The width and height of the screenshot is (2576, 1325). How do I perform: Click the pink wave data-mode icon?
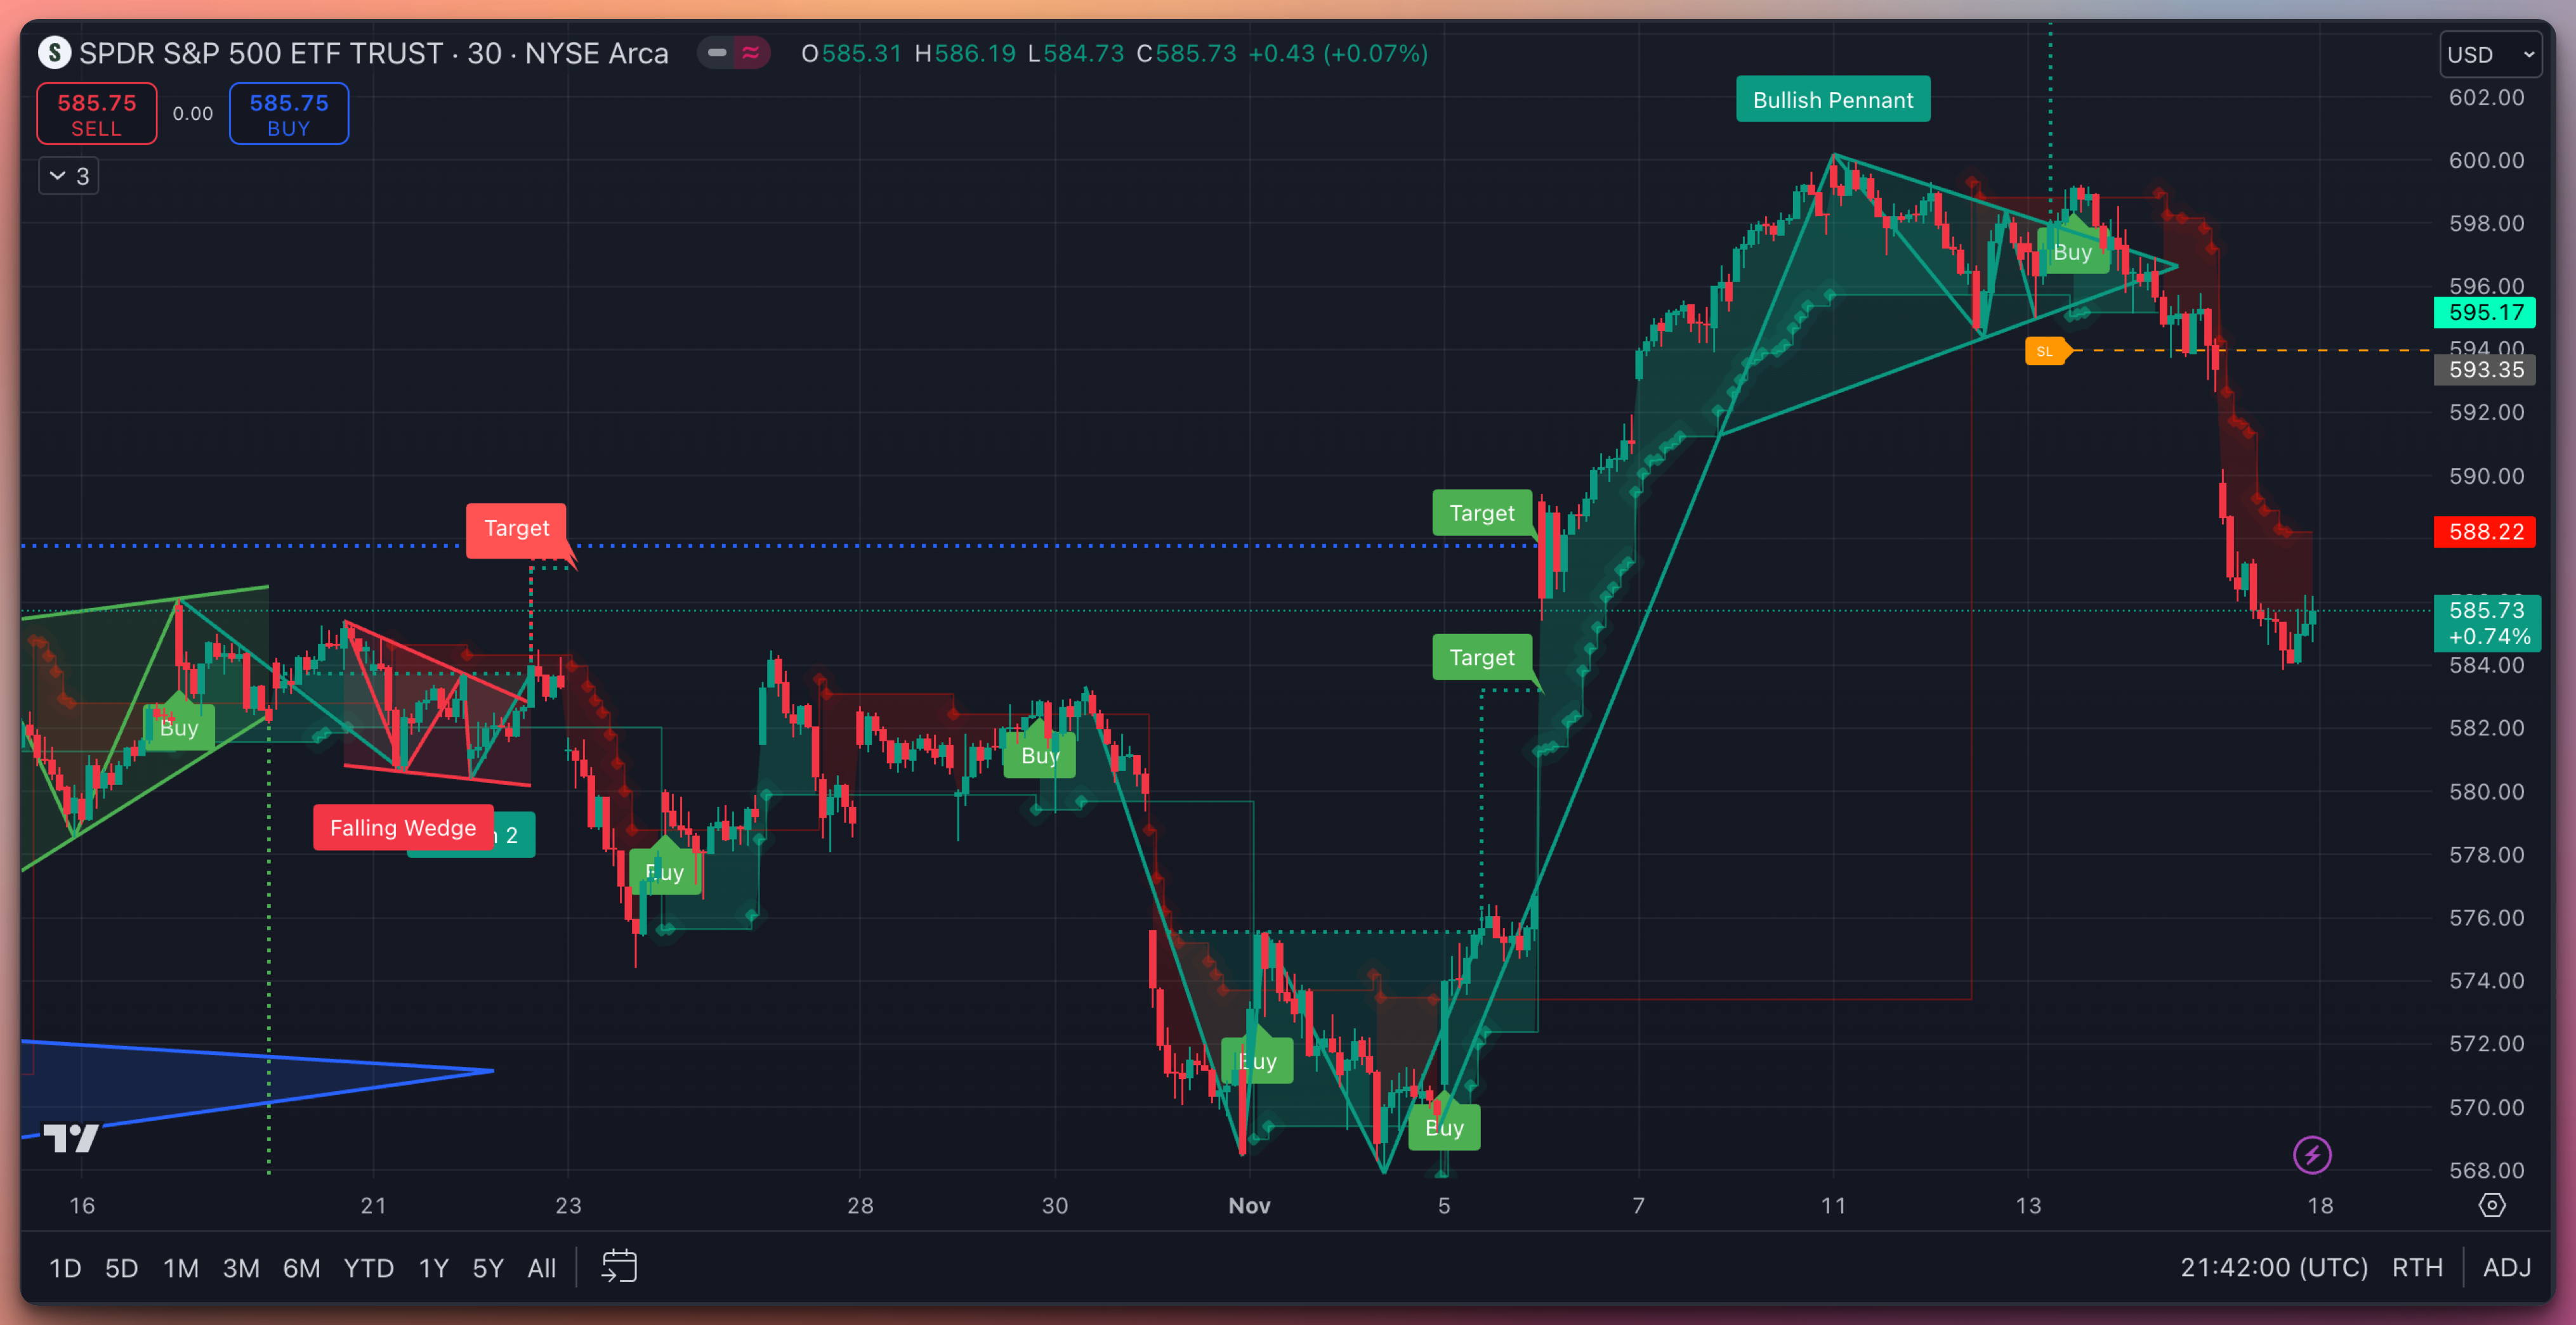(x=751, y=52)
